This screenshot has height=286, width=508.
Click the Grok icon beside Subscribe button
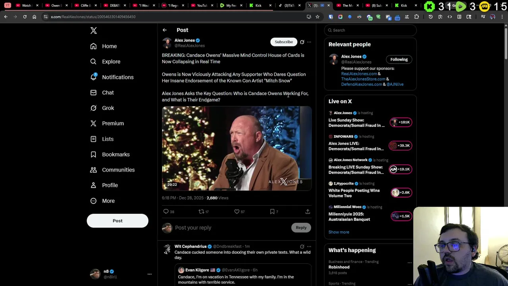tap(302, 42)
